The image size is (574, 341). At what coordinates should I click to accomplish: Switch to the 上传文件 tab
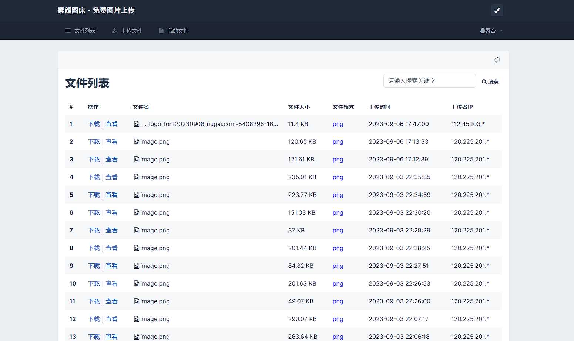(x=131, y=30)
